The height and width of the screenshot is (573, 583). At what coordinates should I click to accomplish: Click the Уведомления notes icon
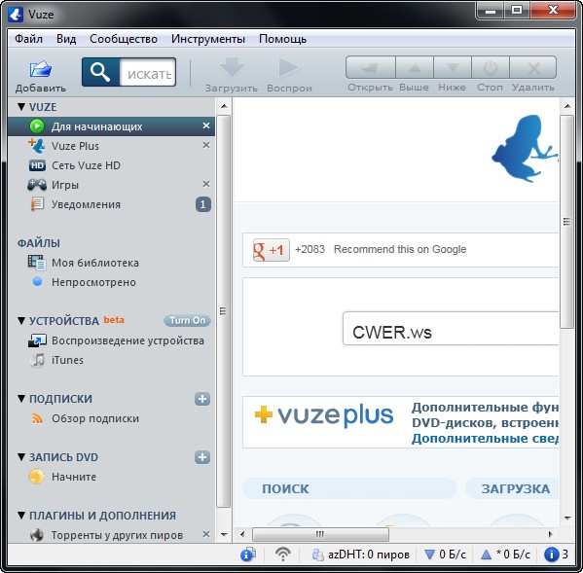point(37,204)
